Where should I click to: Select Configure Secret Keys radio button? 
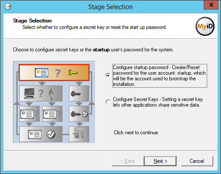(108, 102)
